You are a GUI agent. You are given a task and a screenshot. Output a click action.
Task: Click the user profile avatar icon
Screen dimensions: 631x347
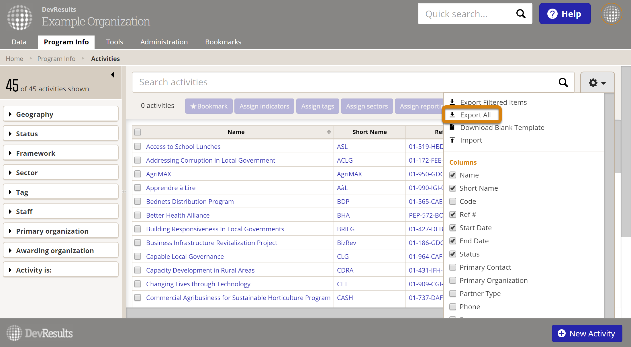tap(612, 14)
